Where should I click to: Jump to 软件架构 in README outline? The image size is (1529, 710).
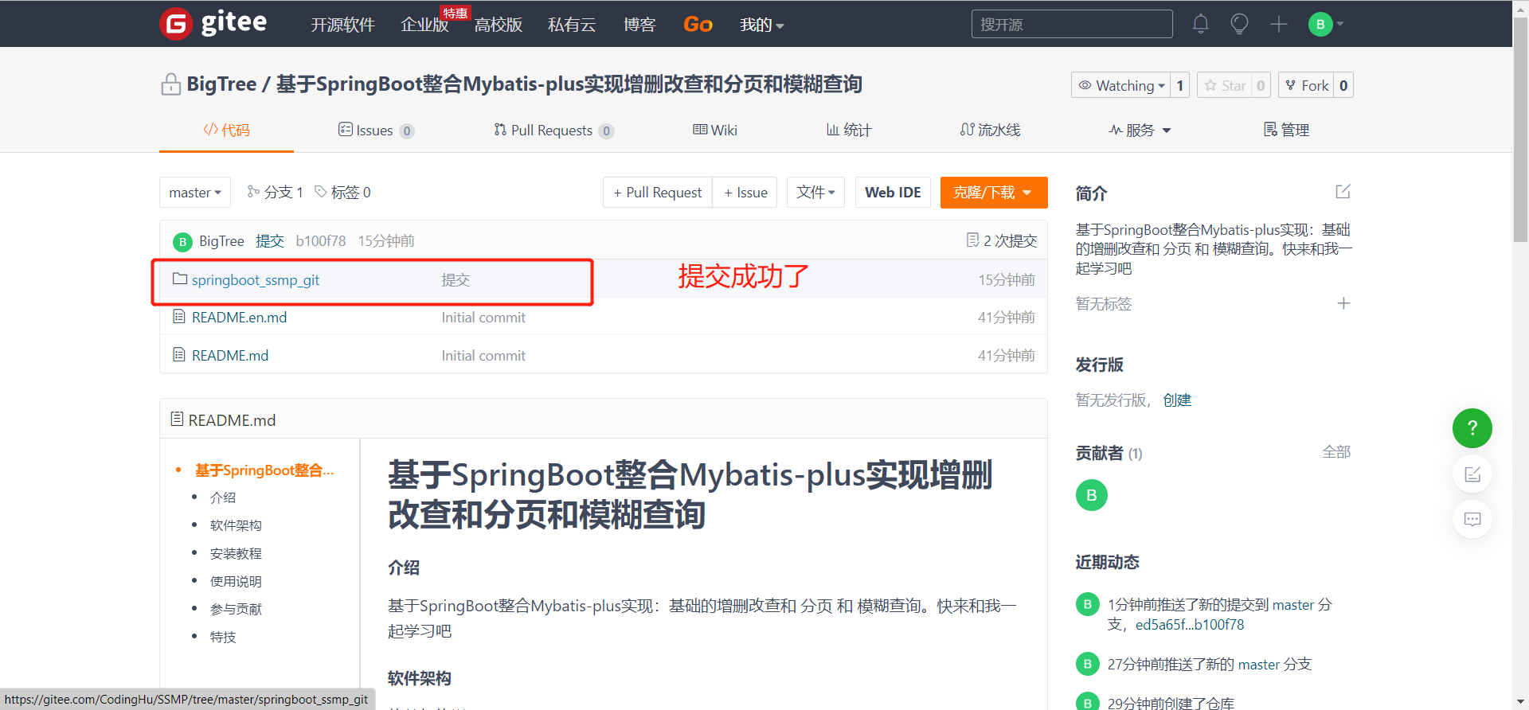[x=236, y=525]
